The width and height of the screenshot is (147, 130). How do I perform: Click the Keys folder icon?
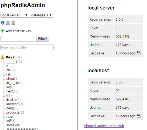tap(3, 57)
